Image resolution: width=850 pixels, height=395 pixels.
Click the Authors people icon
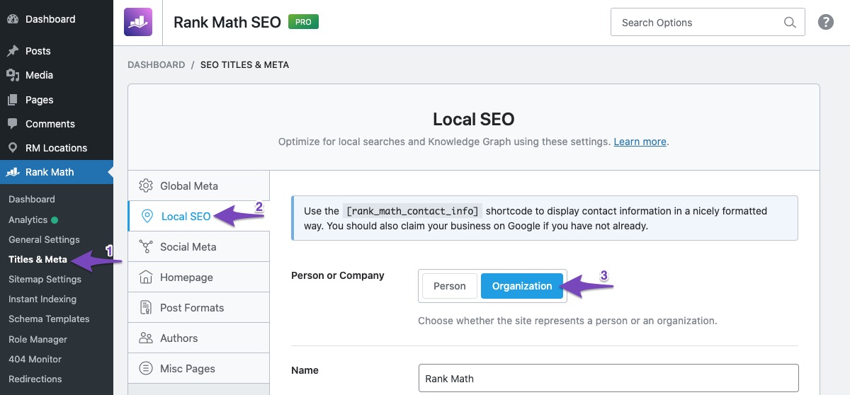146,338
